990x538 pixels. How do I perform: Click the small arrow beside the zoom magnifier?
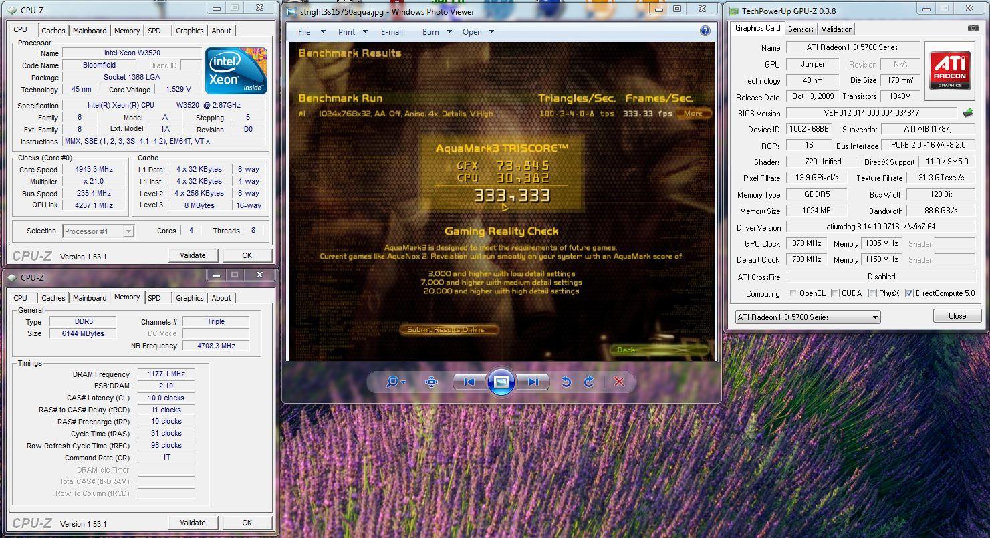click(403, 382)
